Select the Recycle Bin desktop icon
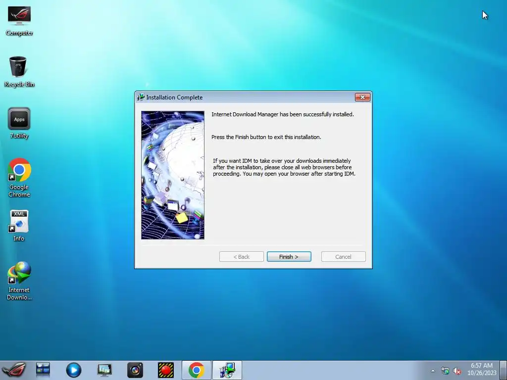This screenshot has height=380, width=507. tap(19, 72)
